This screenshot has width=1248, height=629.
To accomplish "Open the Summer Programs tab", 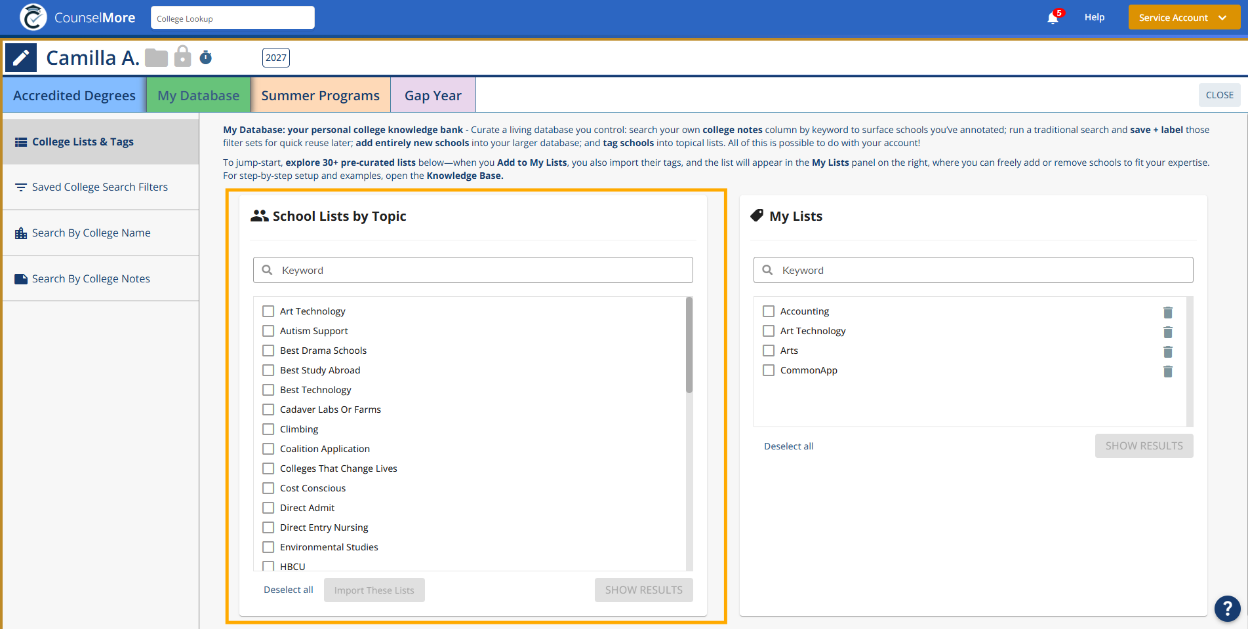I will 320,95.
